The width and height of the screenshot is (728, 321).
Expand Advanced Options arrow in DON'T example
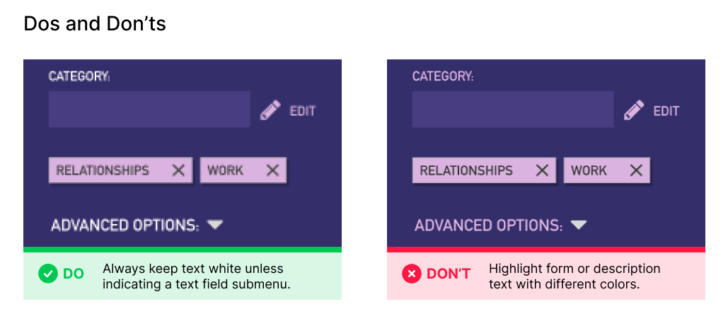[579, 225]
